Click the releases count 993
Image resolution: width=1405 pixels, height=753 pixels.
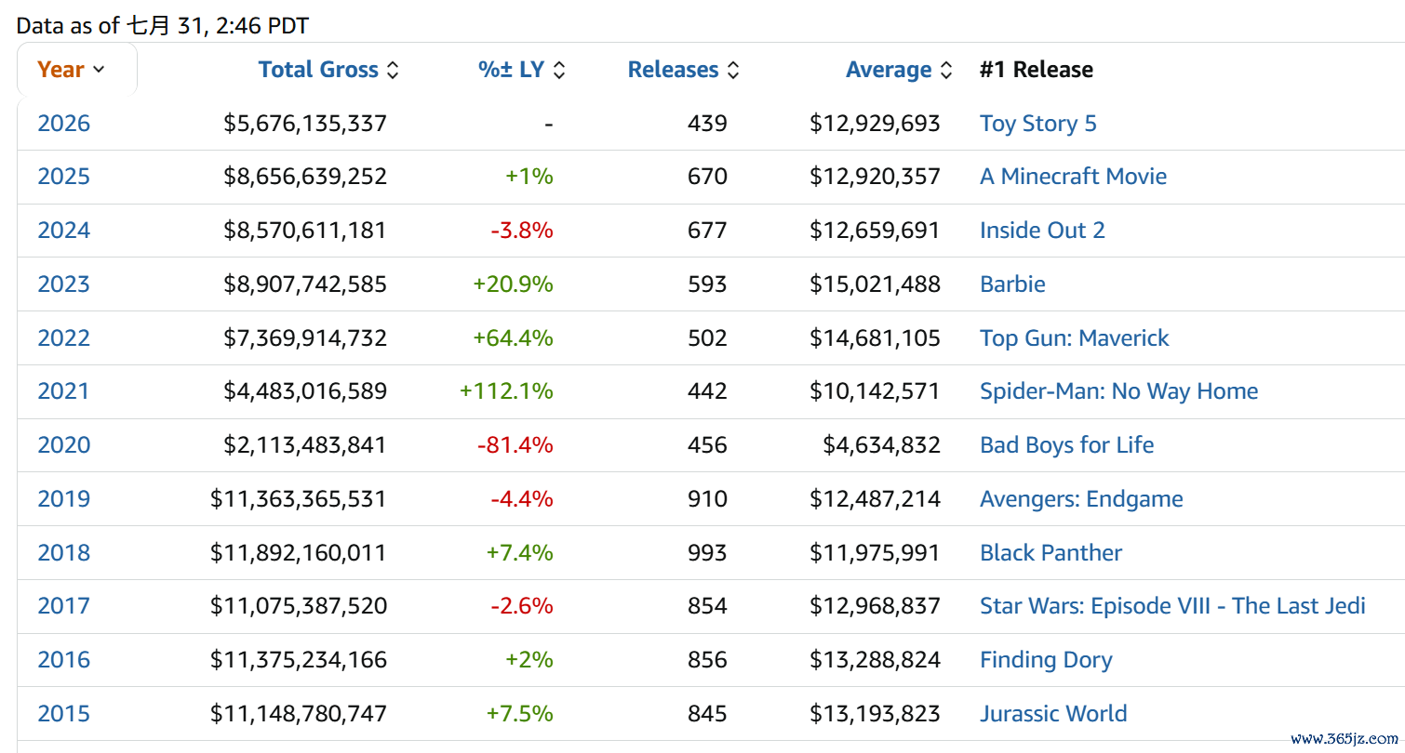[x=707, y=553]
